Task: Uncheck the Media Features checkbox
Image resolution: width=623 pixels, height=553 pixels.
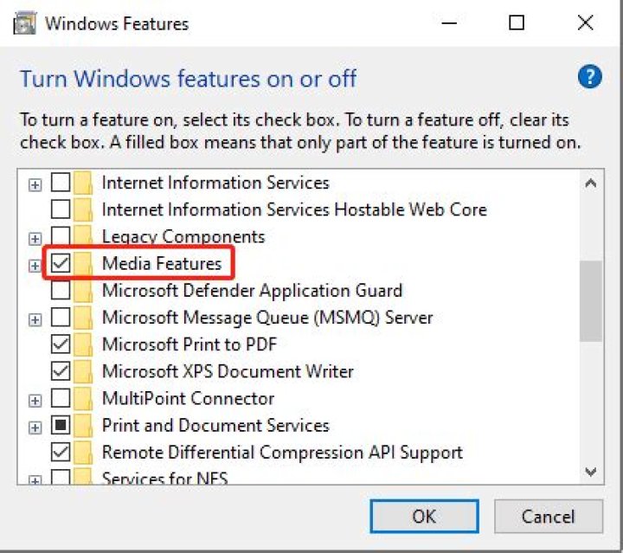Action: pos(61,263)
